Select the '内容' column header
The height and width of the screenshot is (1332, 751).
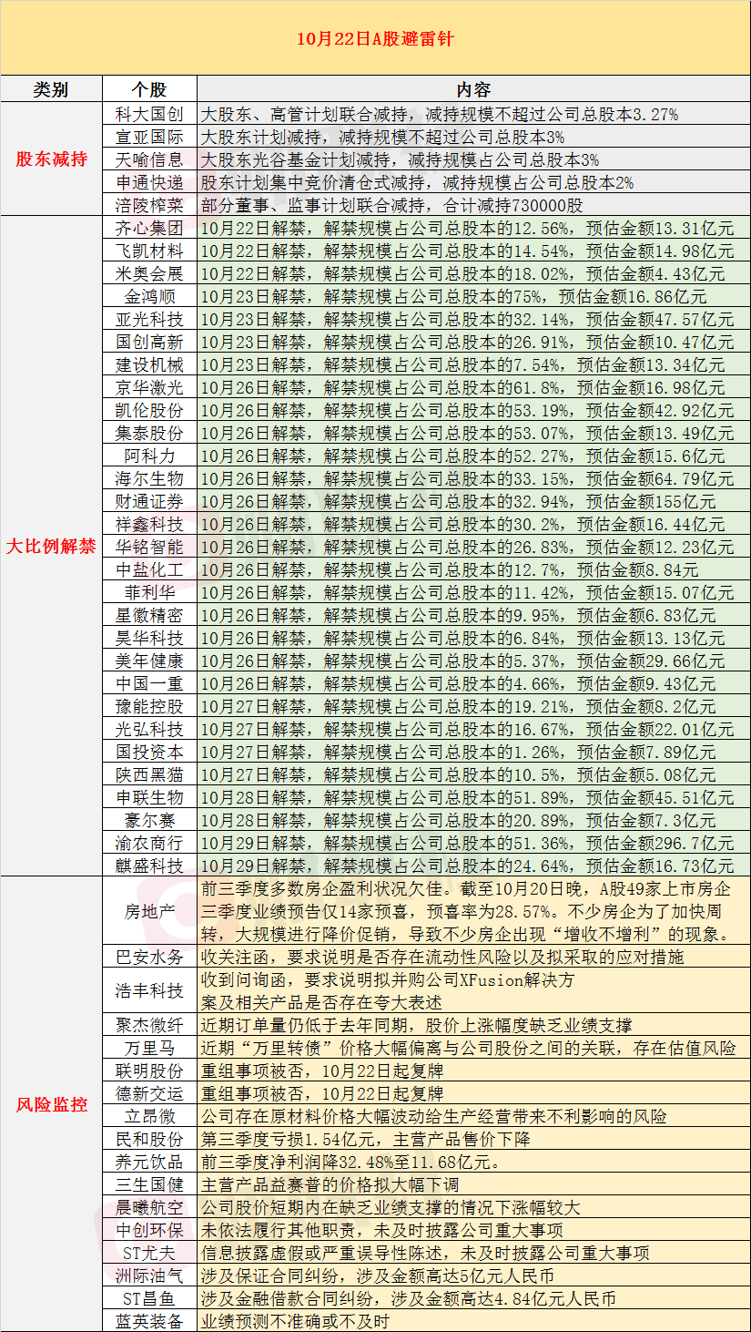(x=473, y=89)
